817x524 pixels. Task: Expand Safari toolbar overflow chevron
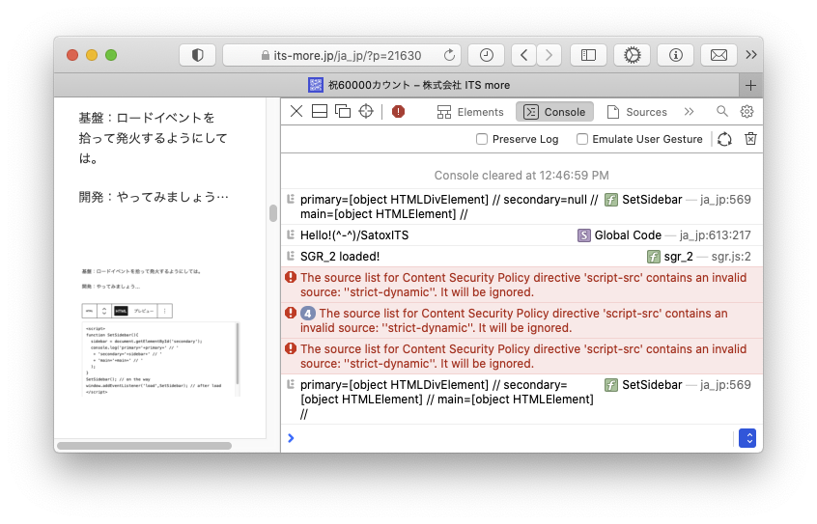pyautogui.click(x=751, y=56)
